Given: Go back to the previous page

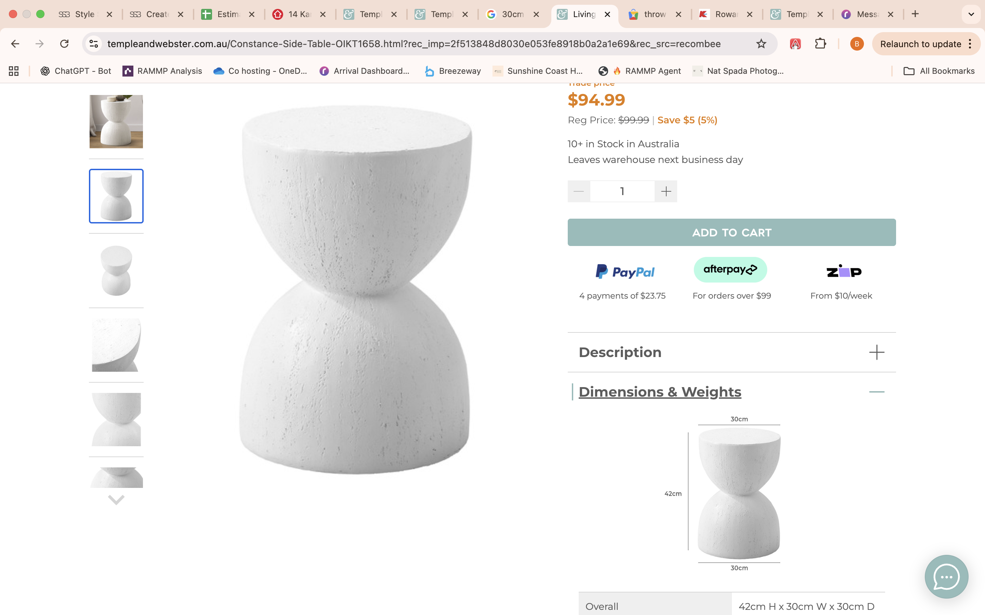Looking at the screenshot, I should click(x=15, y=44).
